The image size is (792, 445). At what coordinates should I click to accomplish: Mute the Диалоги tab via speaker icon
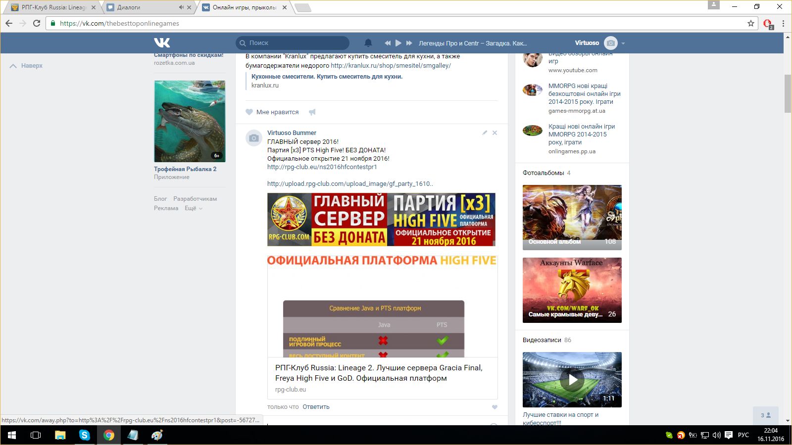tap(181, 7)
